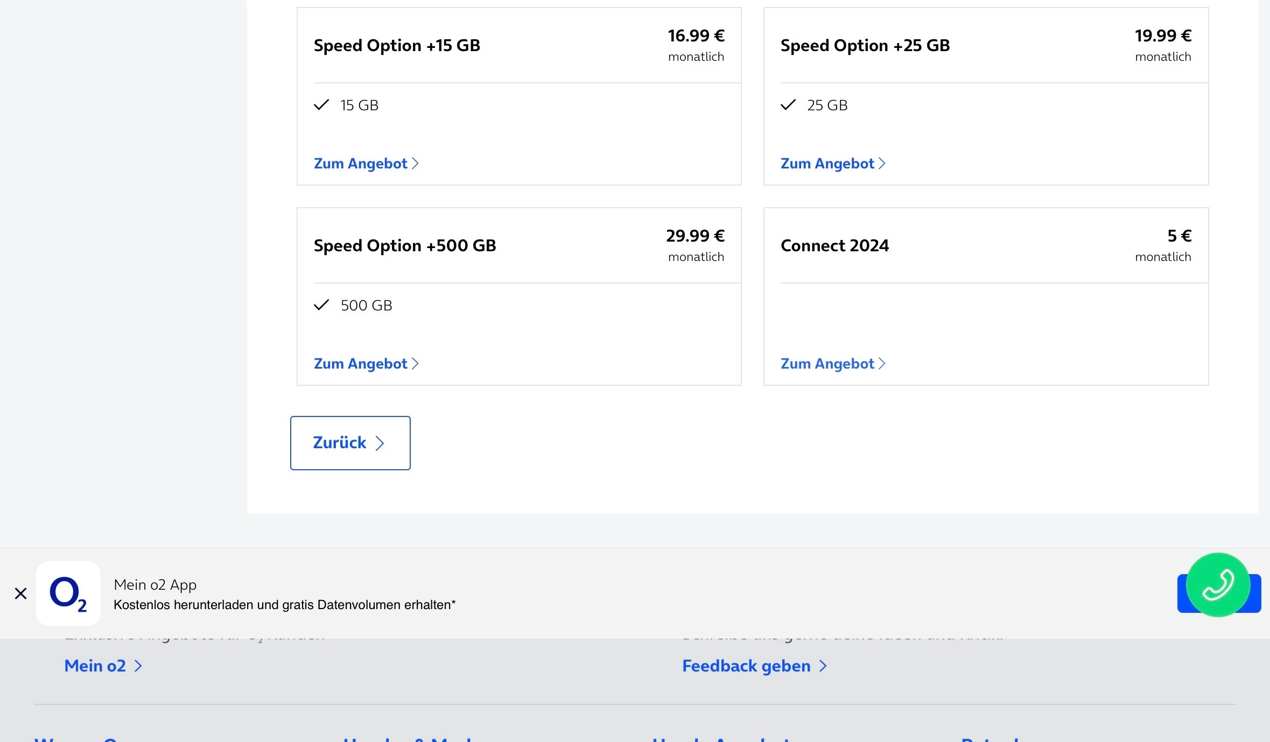Click the Mein o2 App banner title
This screenshot has height=742, width=1270.
[x=155, y=585]
